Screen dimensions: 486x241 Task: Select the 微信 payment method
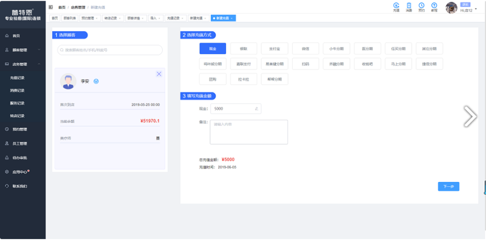(306, 49)
